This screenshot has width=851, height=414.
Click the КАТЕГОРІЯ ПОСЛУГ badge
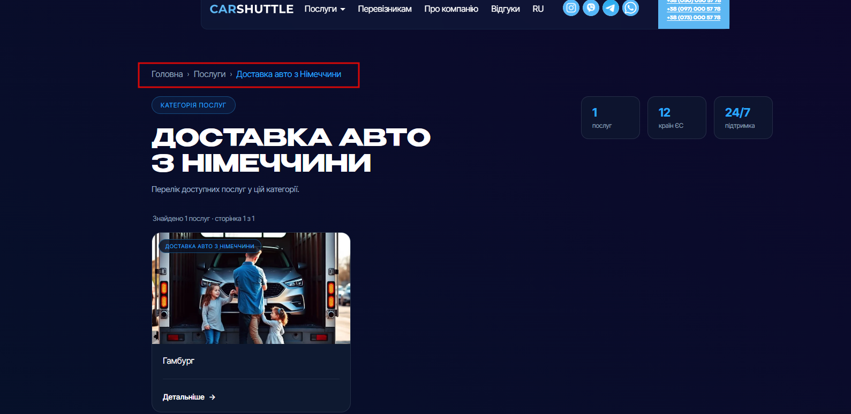(x=193, y=105)
